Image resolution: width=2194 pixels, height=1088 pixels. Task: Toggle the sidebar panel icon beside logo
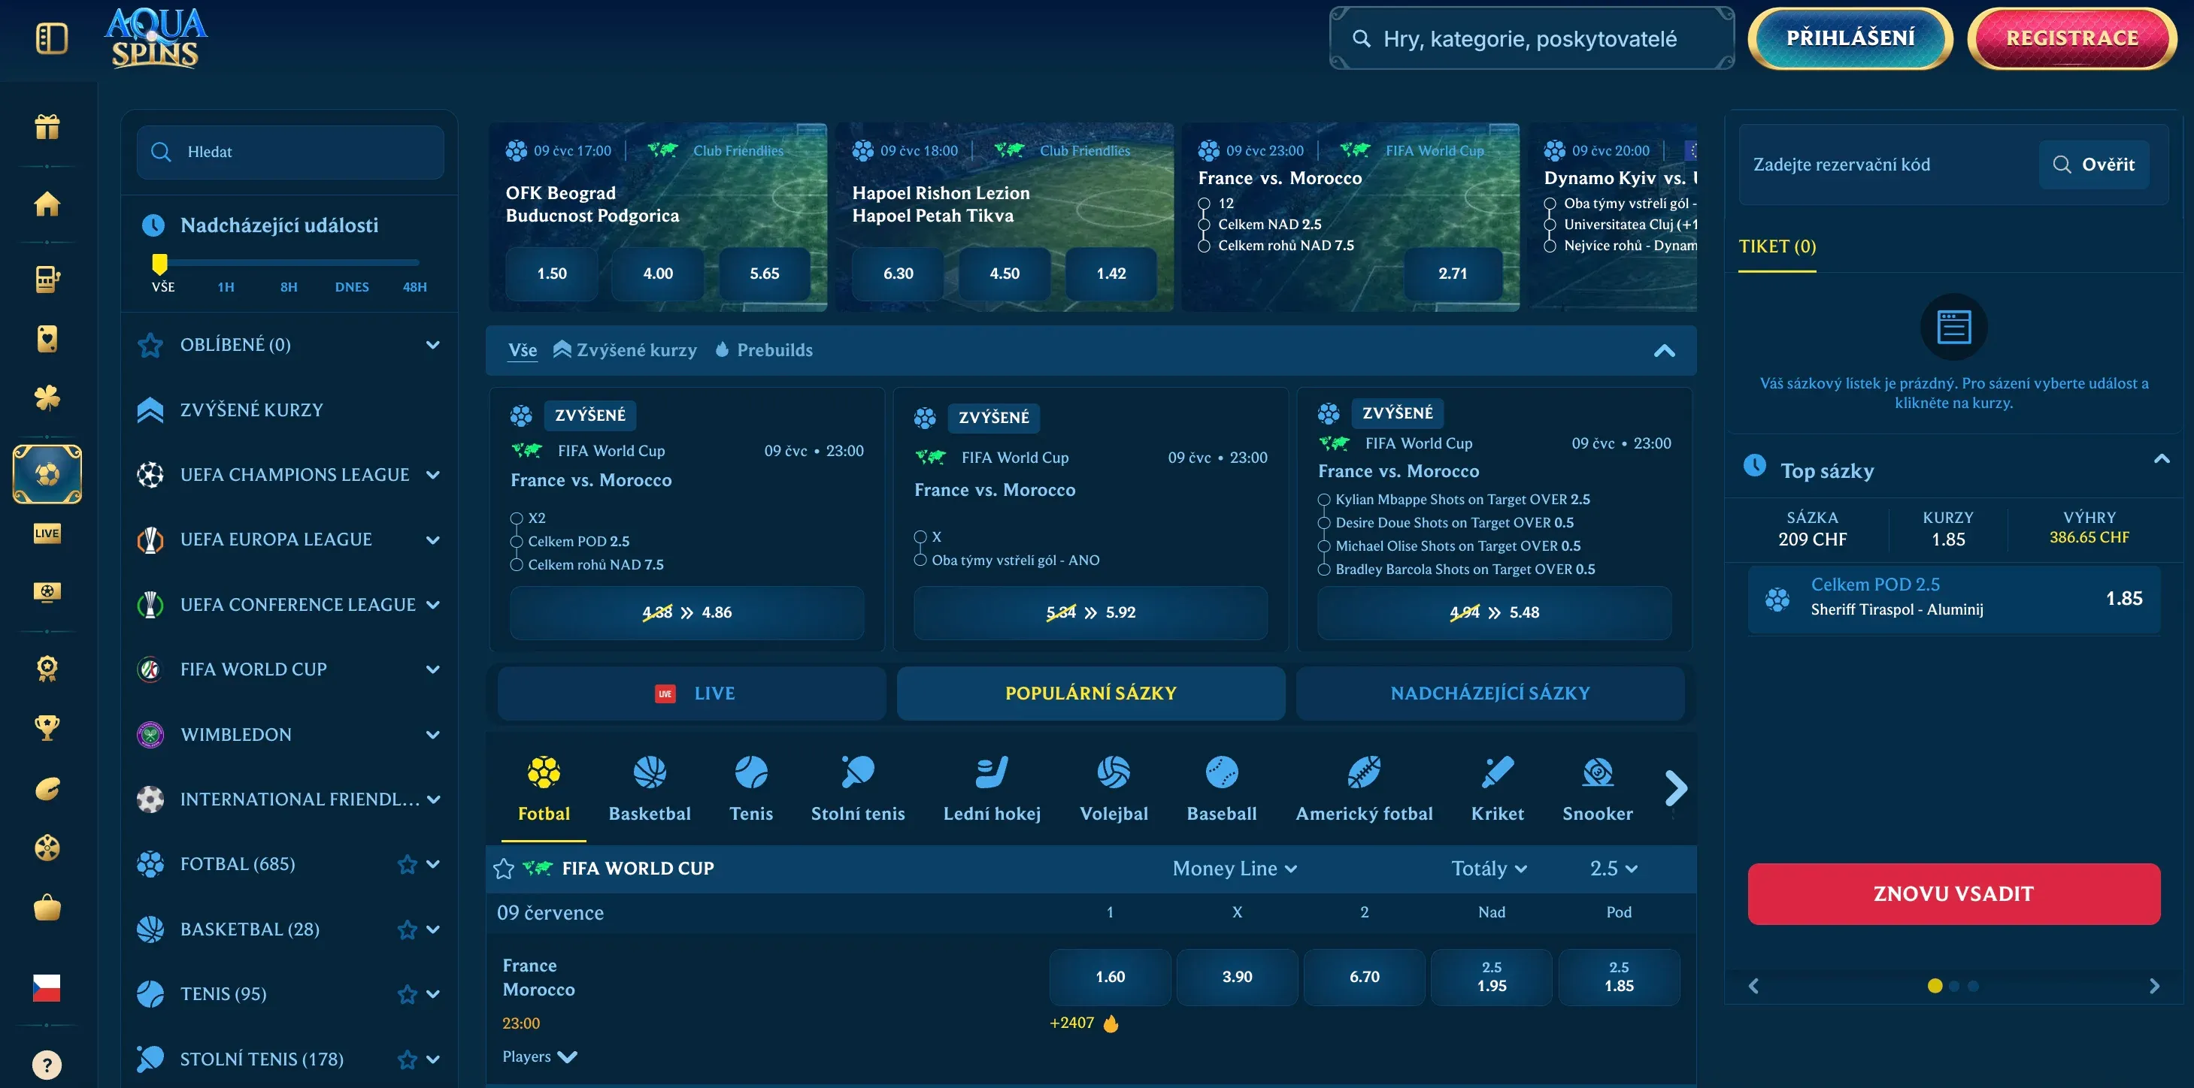(x=52, y=38)
